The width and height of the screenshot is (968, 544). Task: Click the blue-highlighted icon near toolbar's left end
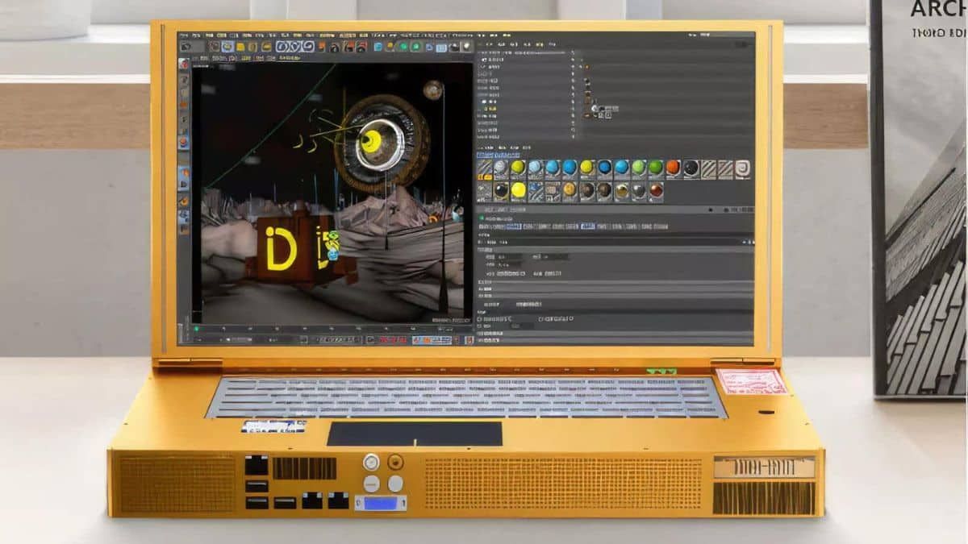227,47
